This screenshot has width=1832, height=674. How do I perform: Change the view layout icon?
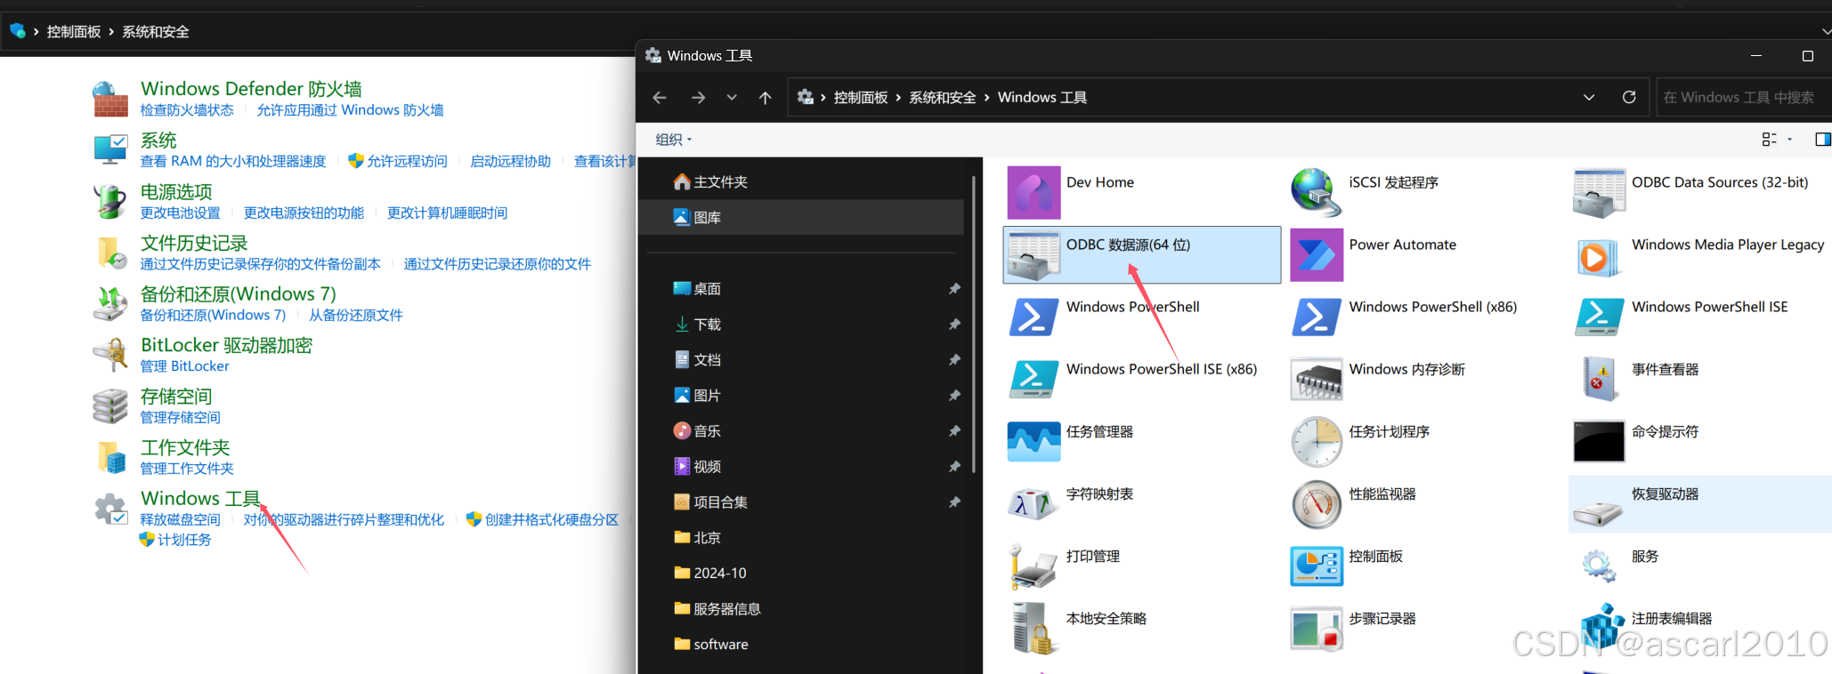[x=1769, y=139]
